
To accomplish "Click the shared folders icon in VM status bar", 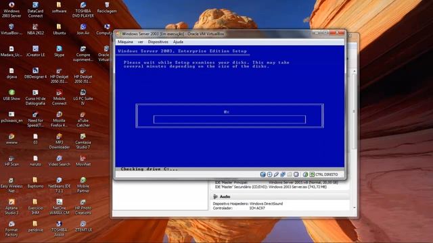I will coord(290,174).
